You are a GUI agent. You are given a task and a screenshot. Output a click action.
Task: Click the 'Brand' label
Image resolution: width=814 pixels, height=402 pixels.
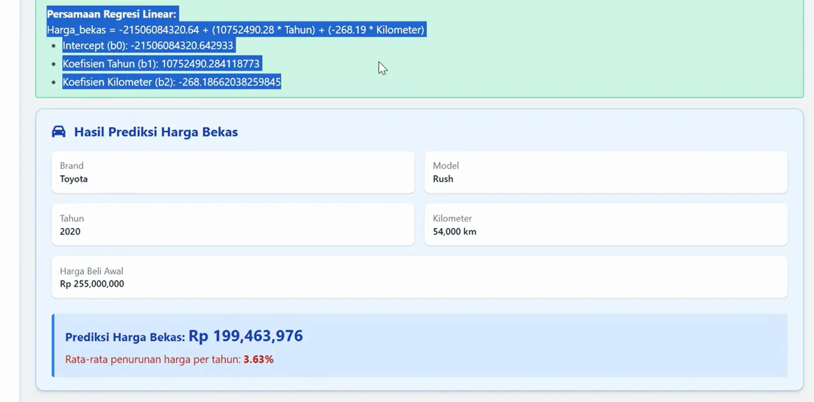72,166
